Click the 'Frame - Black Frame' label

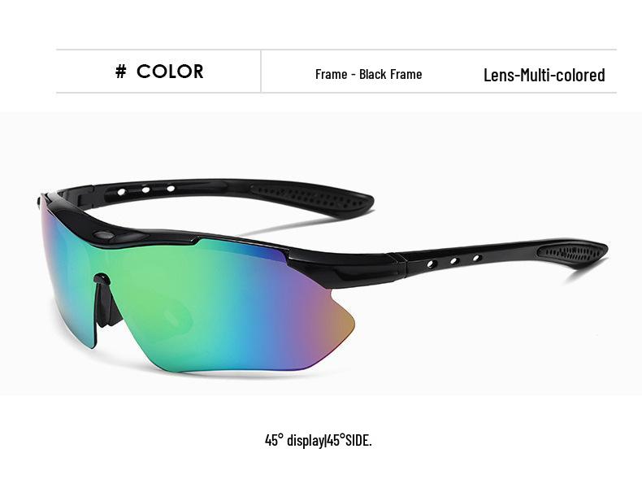point(368,74)
